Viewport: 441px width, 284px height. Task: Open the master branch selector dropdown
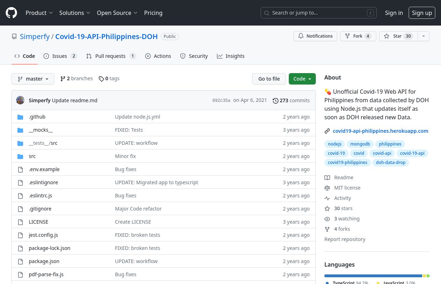click(x=33, y=79)
